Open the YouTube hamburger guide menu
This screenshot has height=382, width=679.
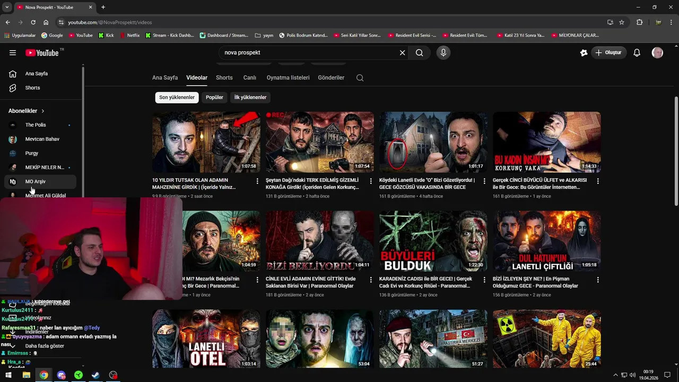[x=13, y=53]
